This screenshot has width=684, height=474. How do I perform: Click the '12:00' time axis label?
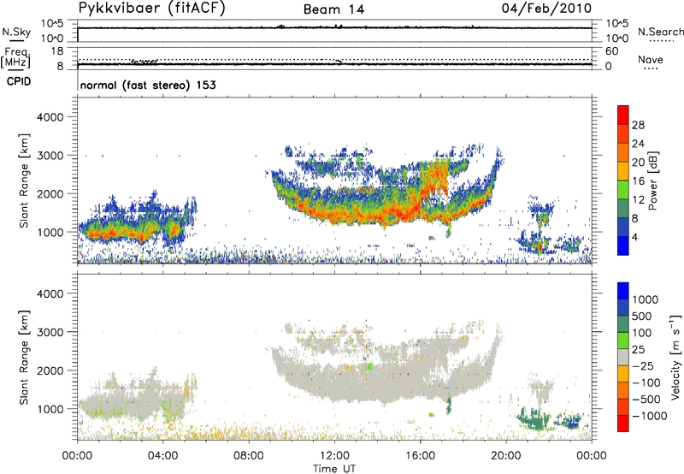click(334, 456)
